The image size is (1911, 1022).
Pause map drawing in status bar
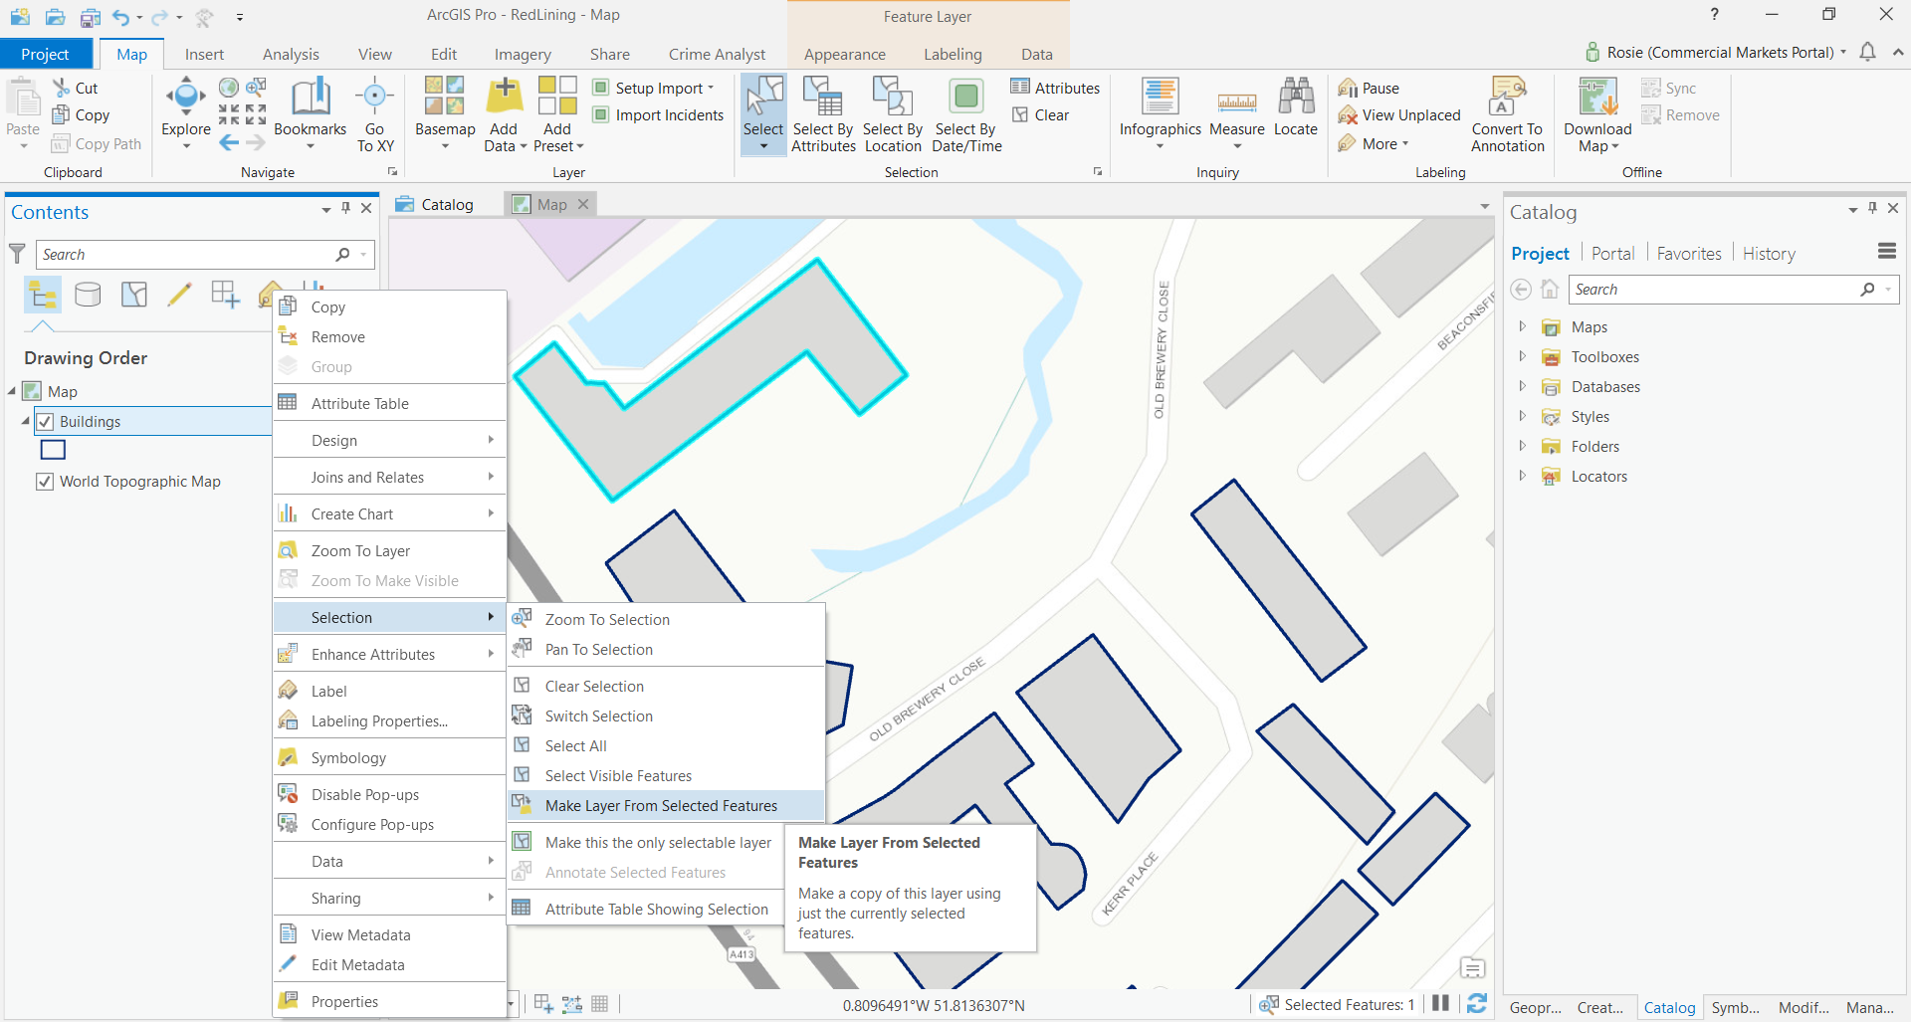pyautogui.click(x=1440, y=1004)
